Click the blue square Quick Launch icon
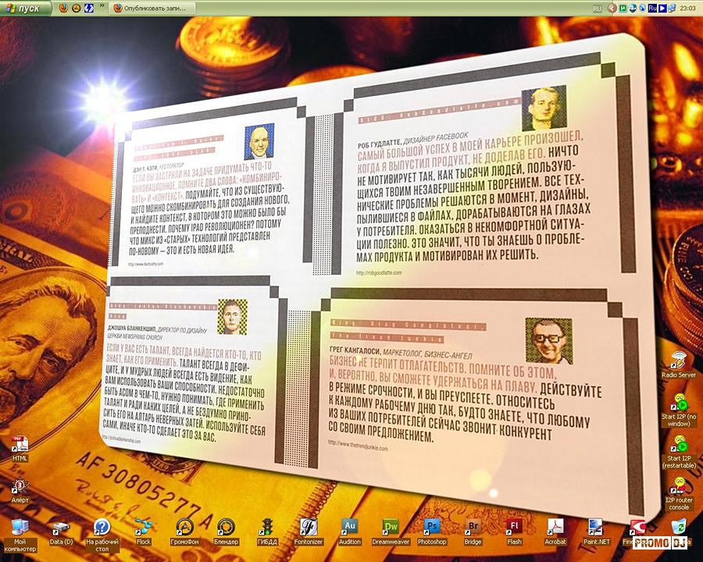 click(89, 8)
